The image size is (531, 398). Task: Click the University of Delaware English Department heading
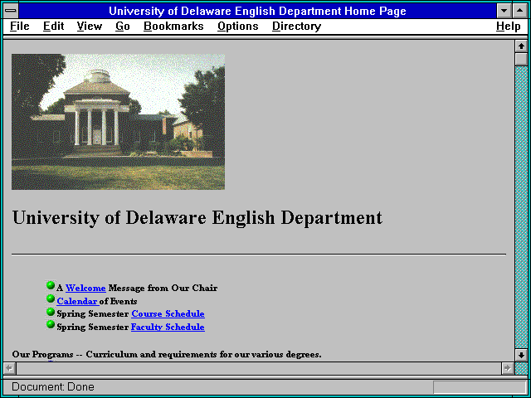[x=197, y=217]
